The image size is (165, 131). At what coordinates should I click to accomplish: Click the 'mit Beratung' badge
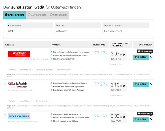tap(145, 51)
